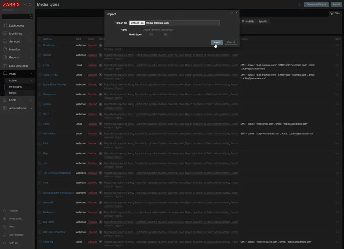
Task: Switch to the All available tab
Action: tap(248, 21)
